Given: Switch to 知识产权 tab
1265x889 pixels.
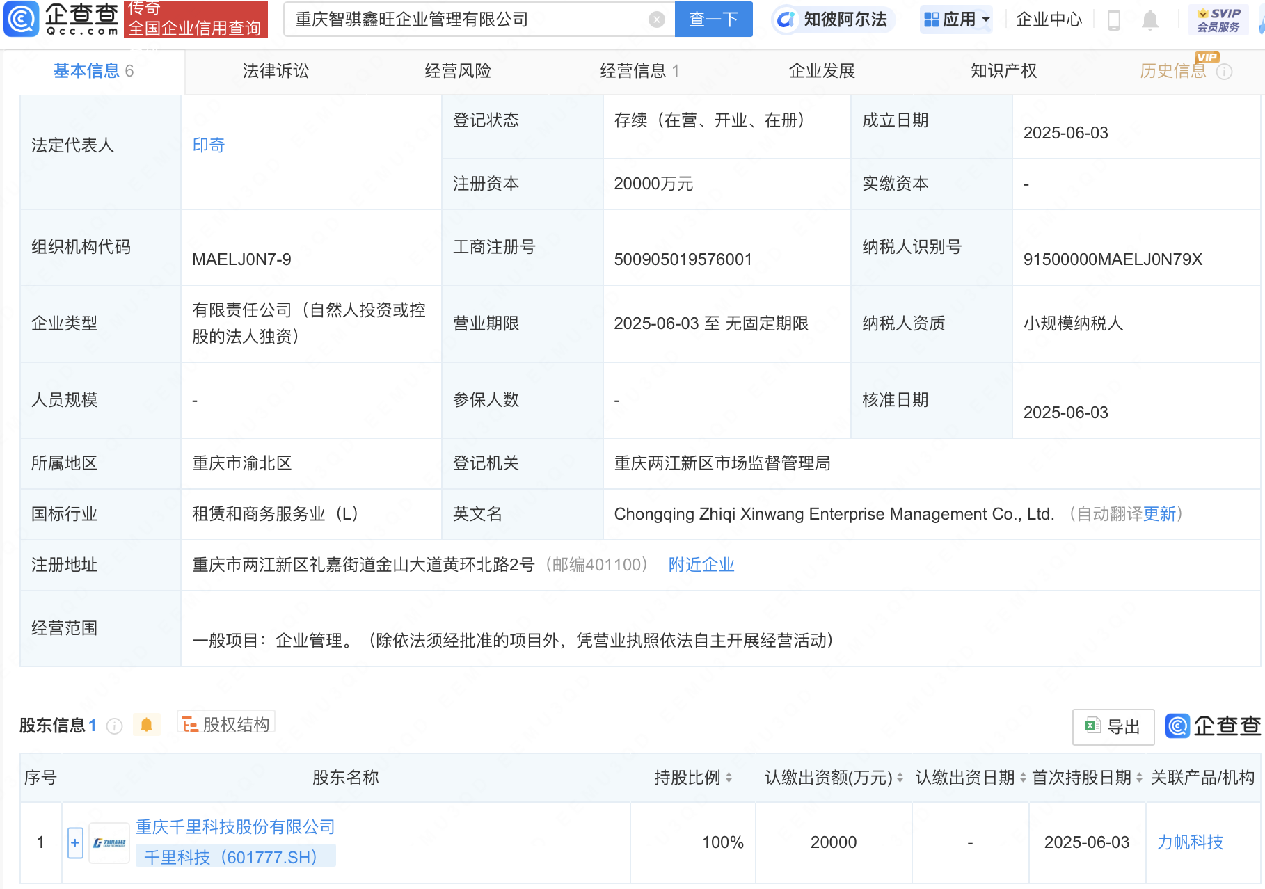Looking at the screenshot, I should pos(1003,71).
